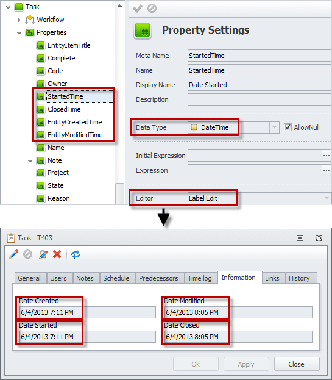Select the ClosedTime property in tree
This screenshot has height=380, width=332.
click(x=64, y=109)
